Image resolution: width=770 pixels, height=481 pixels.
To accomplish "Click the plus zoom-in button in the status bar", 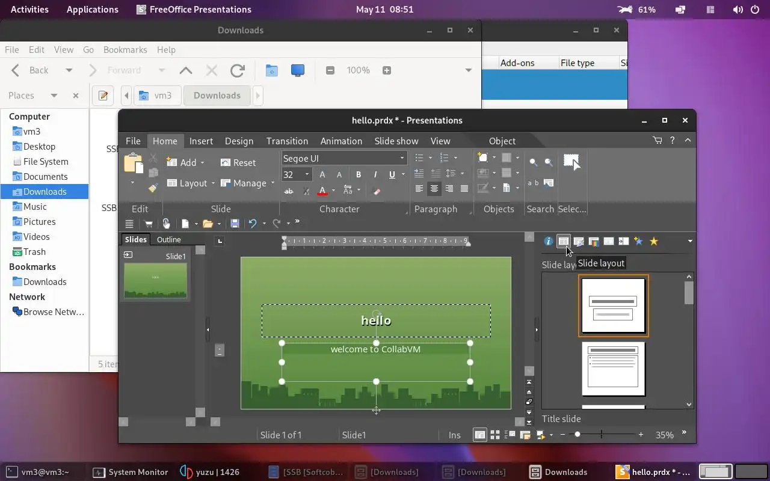I will [641, 434].
